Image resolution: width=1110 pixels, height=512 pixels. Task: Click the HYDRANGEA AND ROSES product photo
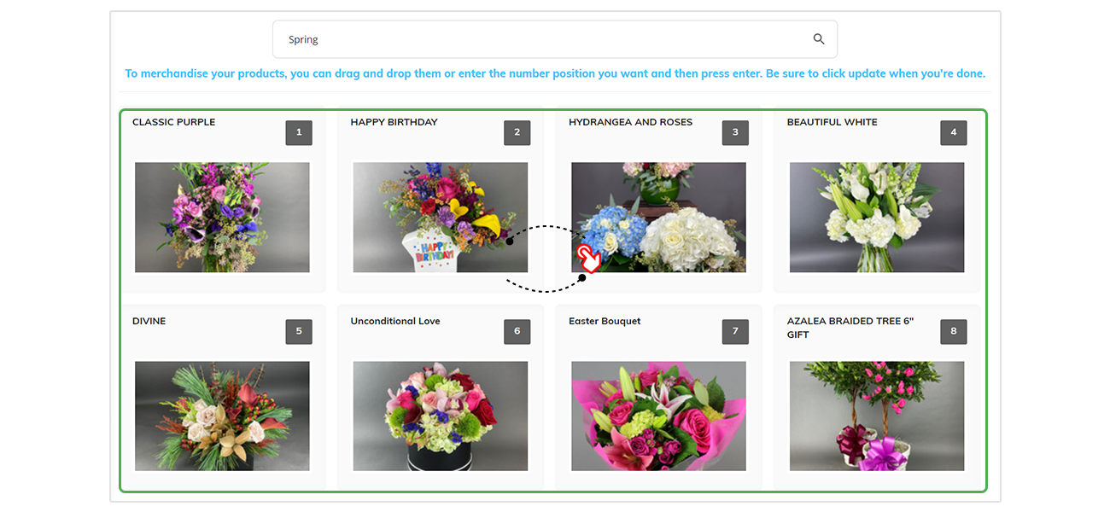pos(658,217)
